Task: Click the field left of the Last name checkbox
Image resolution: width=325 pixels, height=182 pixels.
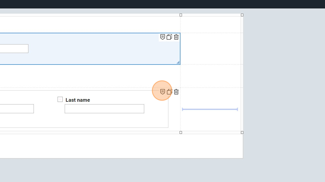Action: click(17, 109)
